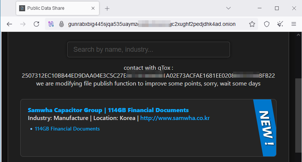The width and height of the screenshot is (302, 162).
Task: Click the 'we are modifying file publish' notice
Action: (x=148, y=84)
